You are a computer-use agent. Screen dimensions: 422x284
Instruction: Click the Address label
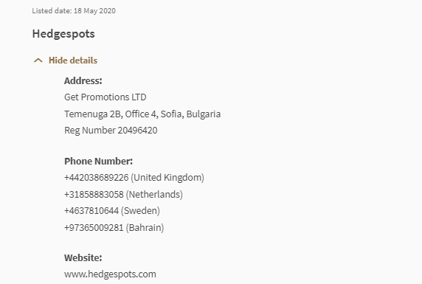point(83,80)
